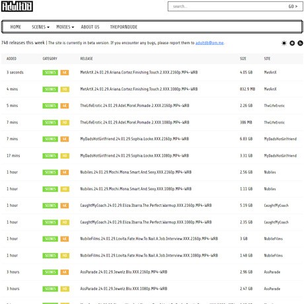Click the green SCENES badge in the 5 mins row

(50, 106)
